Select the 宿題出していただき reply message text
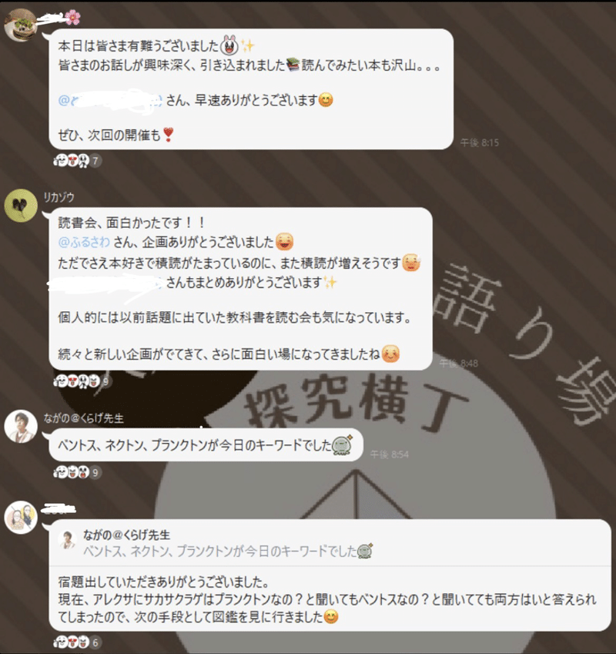The height and width of the screenshot is (654, 616). pos(327,599)
